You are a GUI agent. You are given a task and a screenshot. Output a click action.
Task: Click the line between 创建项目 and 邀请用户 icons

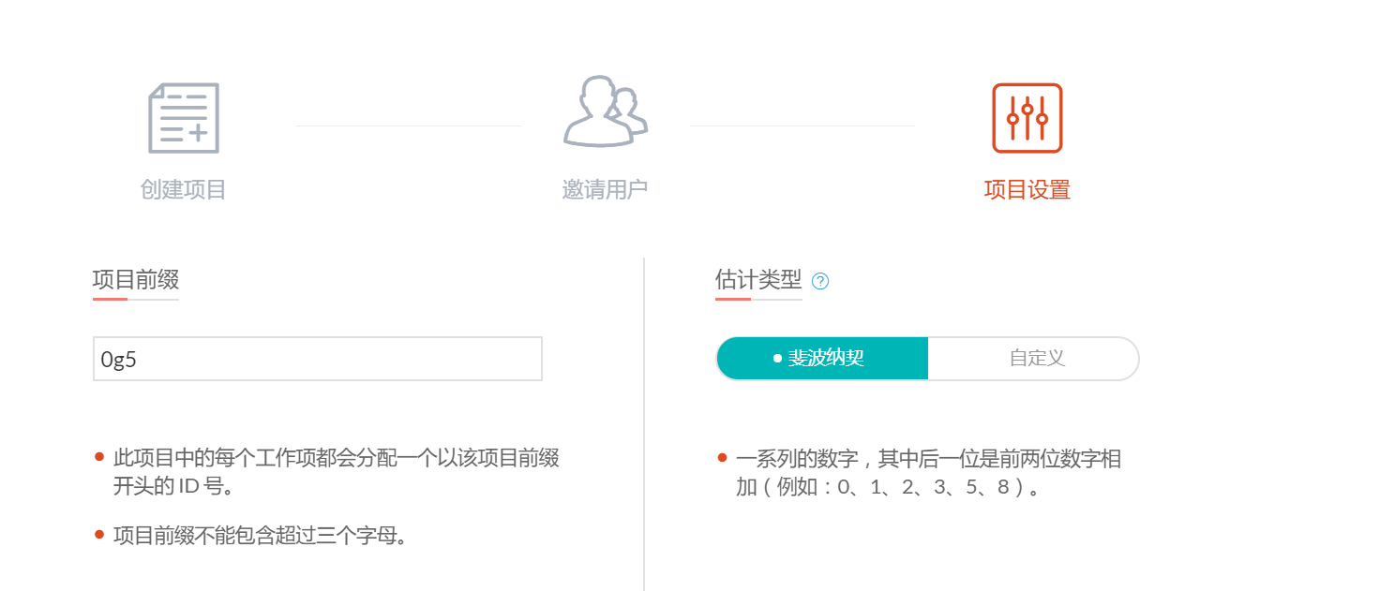pyautogui.click(x=409, y=126)
